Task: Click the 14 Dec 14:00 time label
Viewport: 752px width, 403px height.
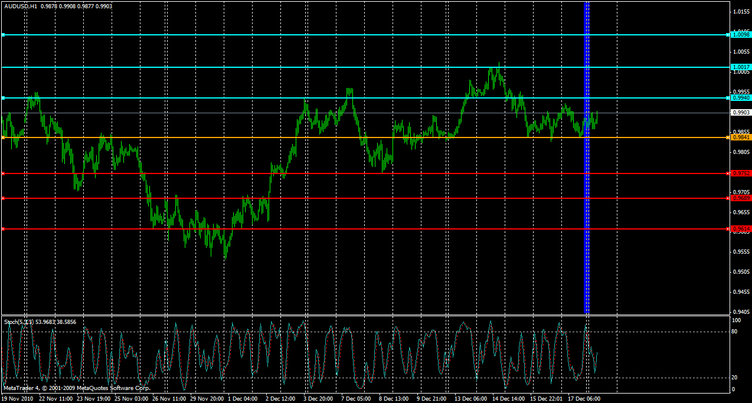Action: click(509, 399)
